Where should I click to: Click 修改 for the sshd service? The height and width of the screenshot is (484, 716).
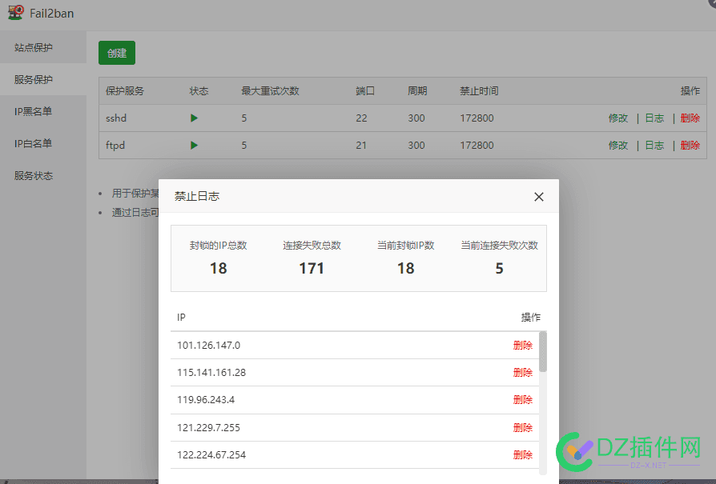618,118
